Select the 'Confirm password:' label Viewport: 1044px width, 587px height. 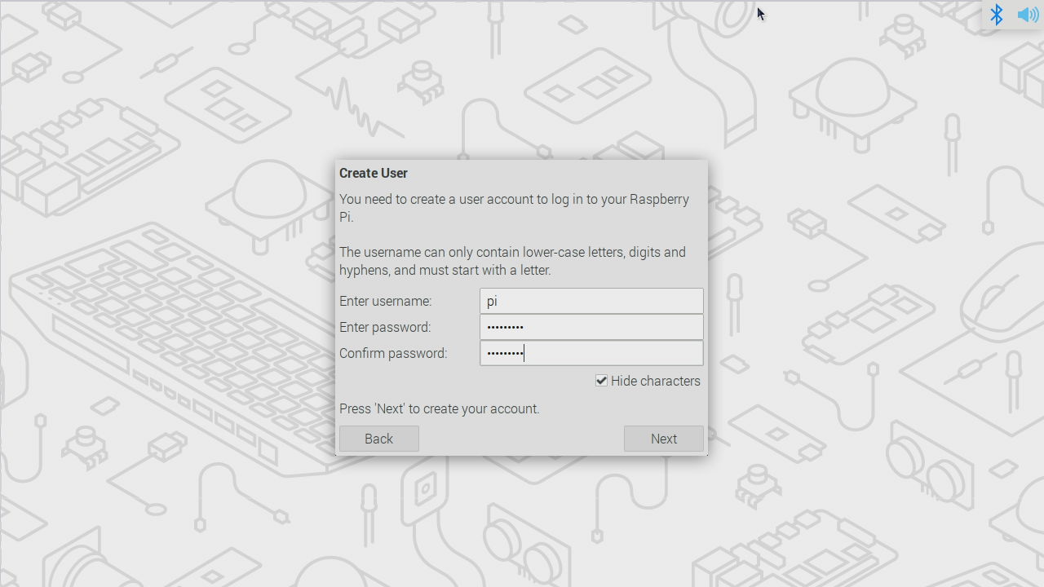pyautogui.click(x=393, y=353)
